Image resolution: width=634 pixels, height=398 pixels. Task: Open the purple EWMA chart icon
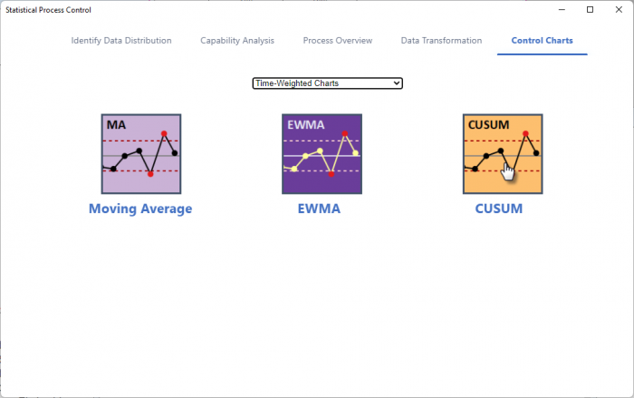(322, 154)
